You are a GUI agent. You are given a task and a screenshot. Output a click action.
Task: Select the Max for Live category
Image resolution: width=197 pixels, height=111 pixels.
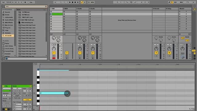[9, 25]
